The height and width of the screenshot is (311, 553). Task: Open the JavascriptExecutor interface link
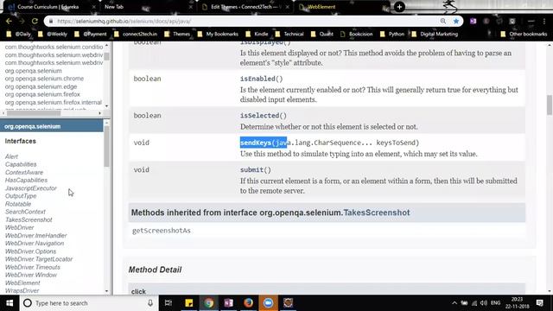pyautogui.click(x=31, y=188)
